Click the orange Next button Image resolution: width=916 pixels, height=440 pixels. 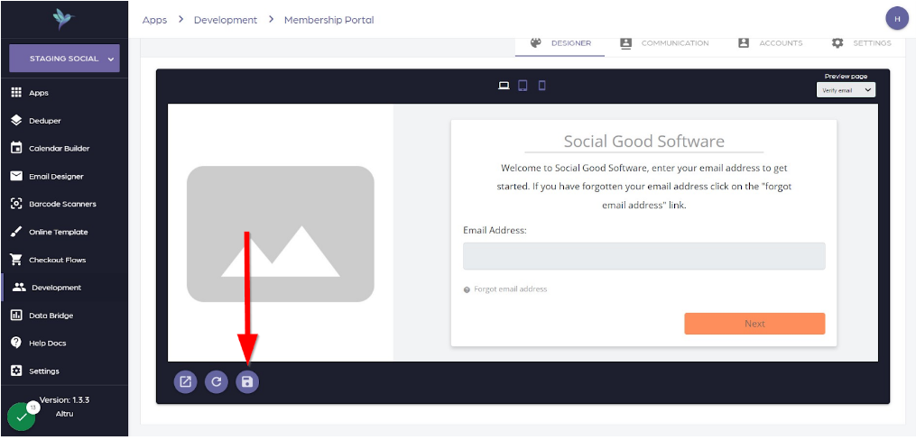pos(754,324)
